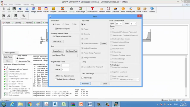This screenshot has height=107, width=190.
Task: Open the Libraries menu
Action: pyautogui.click(x=18, y=5)
